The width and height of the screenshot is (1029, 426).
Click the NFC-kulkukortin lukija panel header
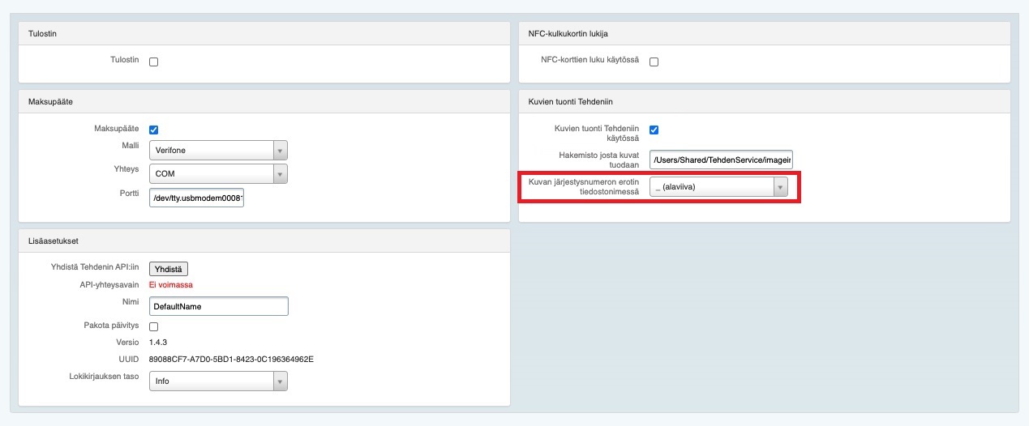tap(568, 33)
